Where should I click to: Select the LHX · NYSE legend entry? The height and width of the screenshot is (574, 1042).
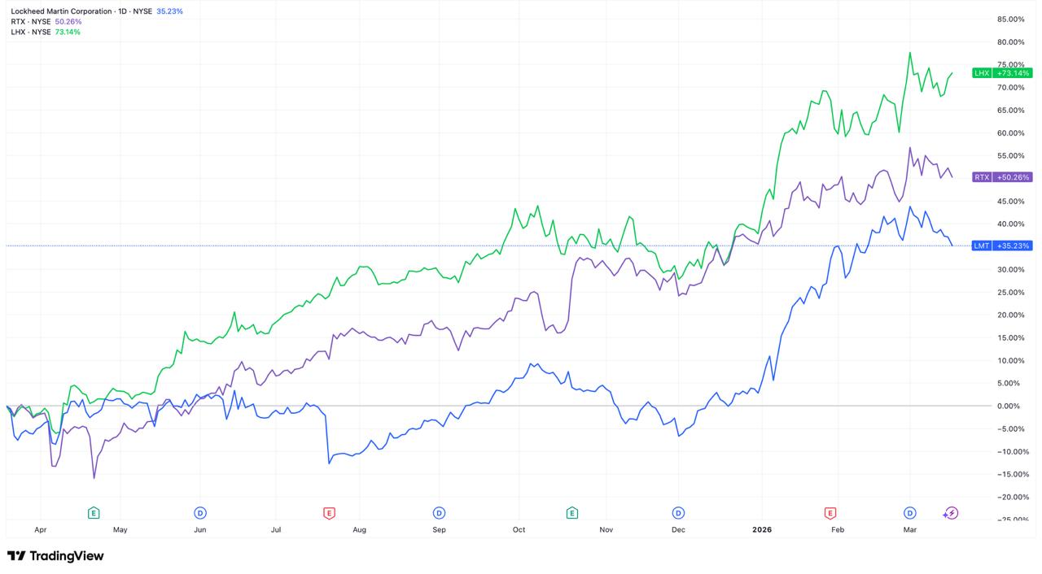coord(31,33)
